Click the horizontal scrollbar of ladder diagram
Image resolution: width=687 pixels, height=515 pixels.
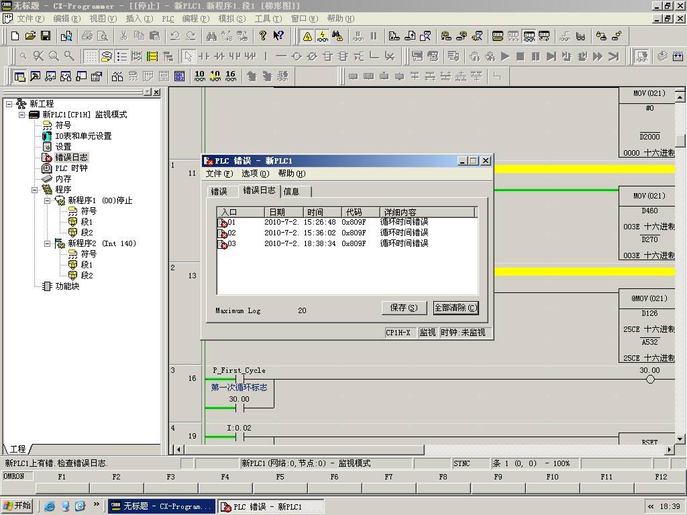click(x=302, y=449)
